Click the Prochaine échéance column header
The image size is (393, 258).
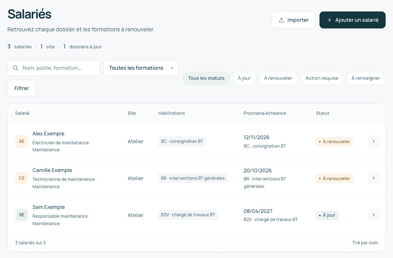(265, 113)
